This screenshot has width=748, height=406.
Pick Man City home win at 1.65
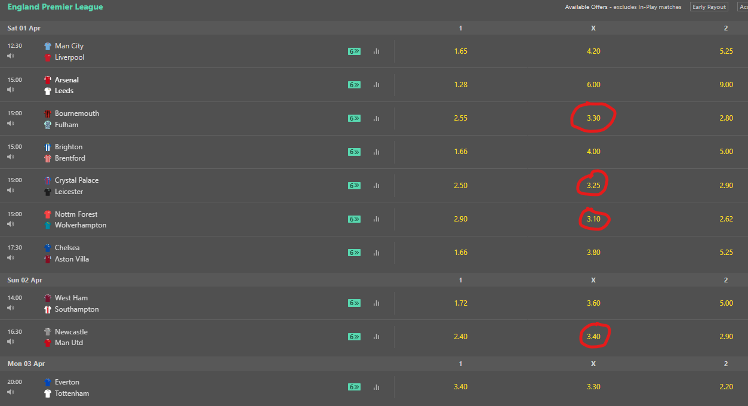coord(460,51)
